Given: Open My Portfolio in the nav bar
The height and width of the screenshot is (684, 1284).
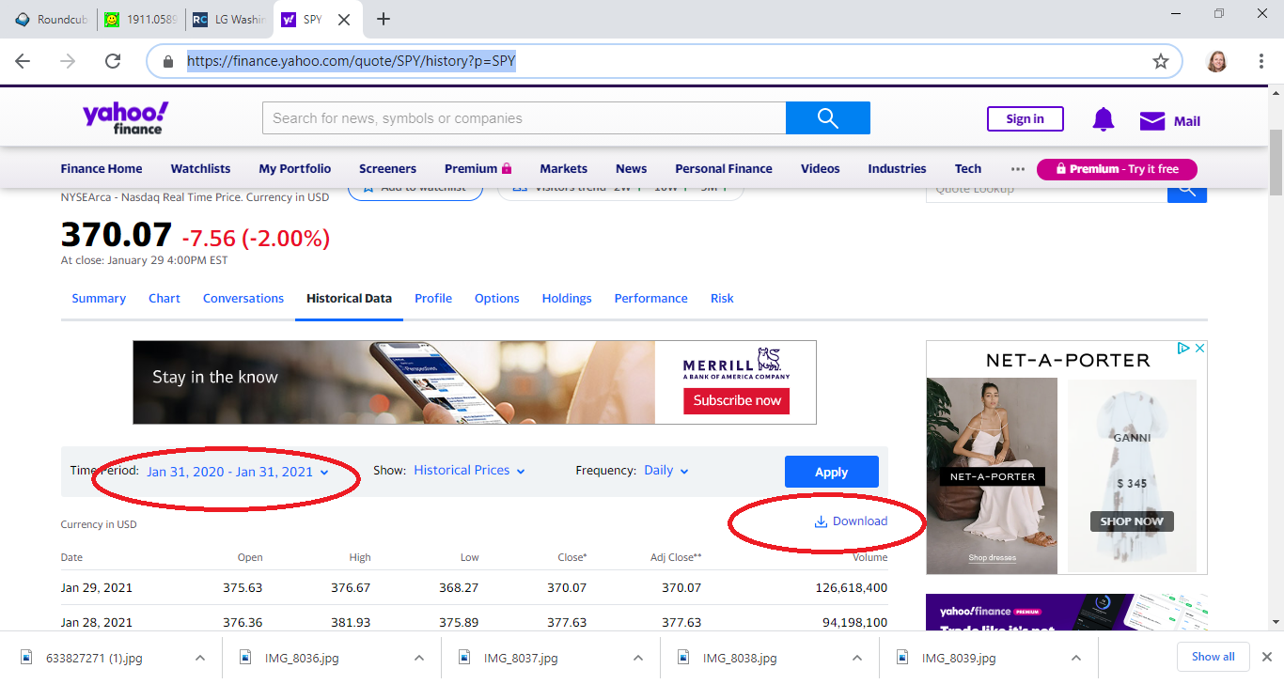Looking at the screenshot, I should click(295, 168).
